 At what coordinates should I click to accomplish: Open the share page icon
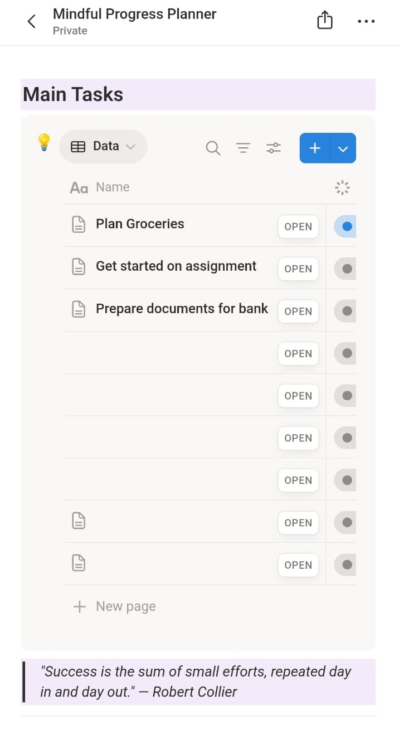[324, 21]
